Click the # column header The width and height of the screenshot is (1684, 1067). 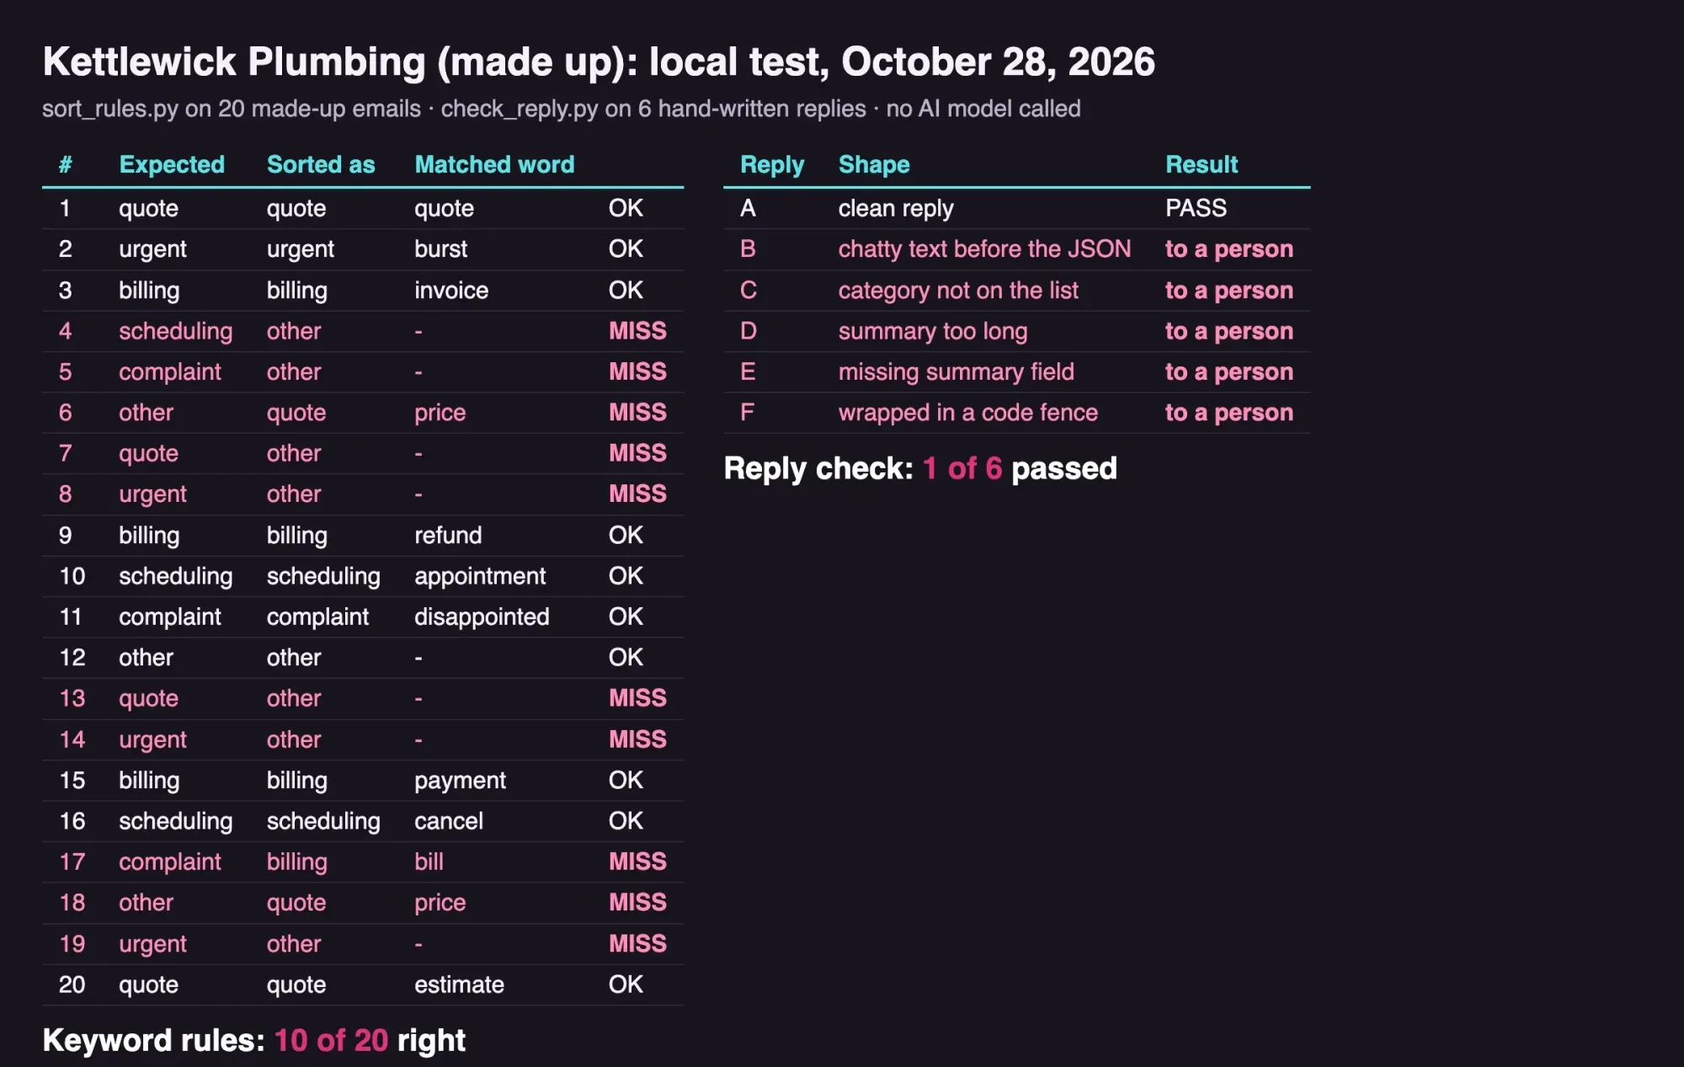pyautogui.click(x=65, y=164)
